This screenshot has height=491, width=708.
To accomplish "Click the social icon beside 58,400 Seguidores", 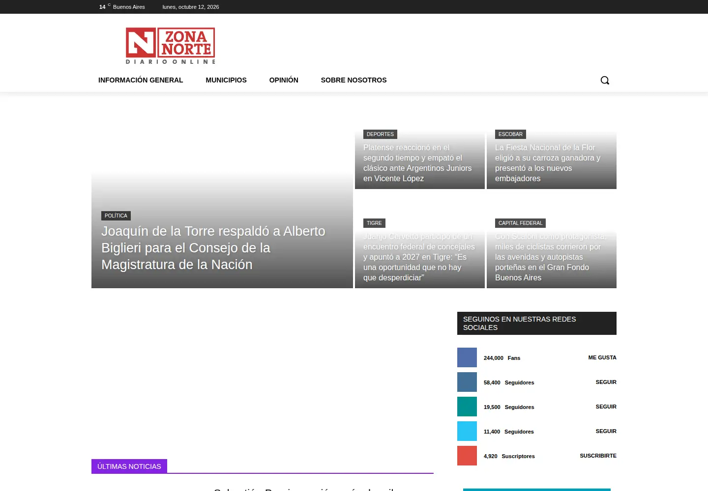I will click(467, 382).
